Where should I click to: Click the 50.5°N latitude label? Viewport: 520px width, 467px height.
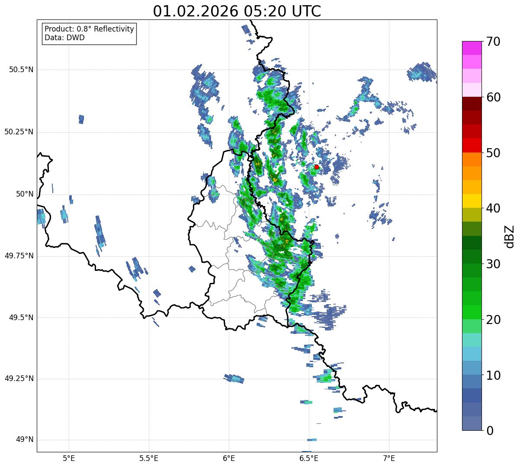(21, 70)
